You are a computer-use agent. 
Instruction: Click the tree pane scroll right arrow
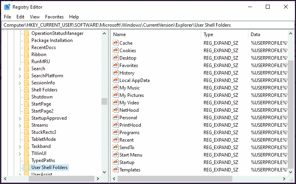point(98,179)
